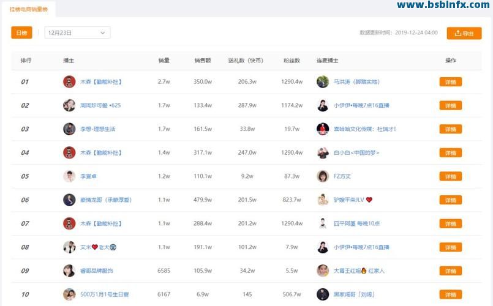Open 喜哈哈文化传媒 linked streamer link
The image size is (493, 306).
[x=365, y=129]
